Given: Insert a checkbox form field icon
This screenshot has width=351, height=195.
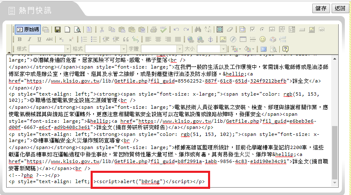Looking at the screenshot, I should [x=252, y=30].
